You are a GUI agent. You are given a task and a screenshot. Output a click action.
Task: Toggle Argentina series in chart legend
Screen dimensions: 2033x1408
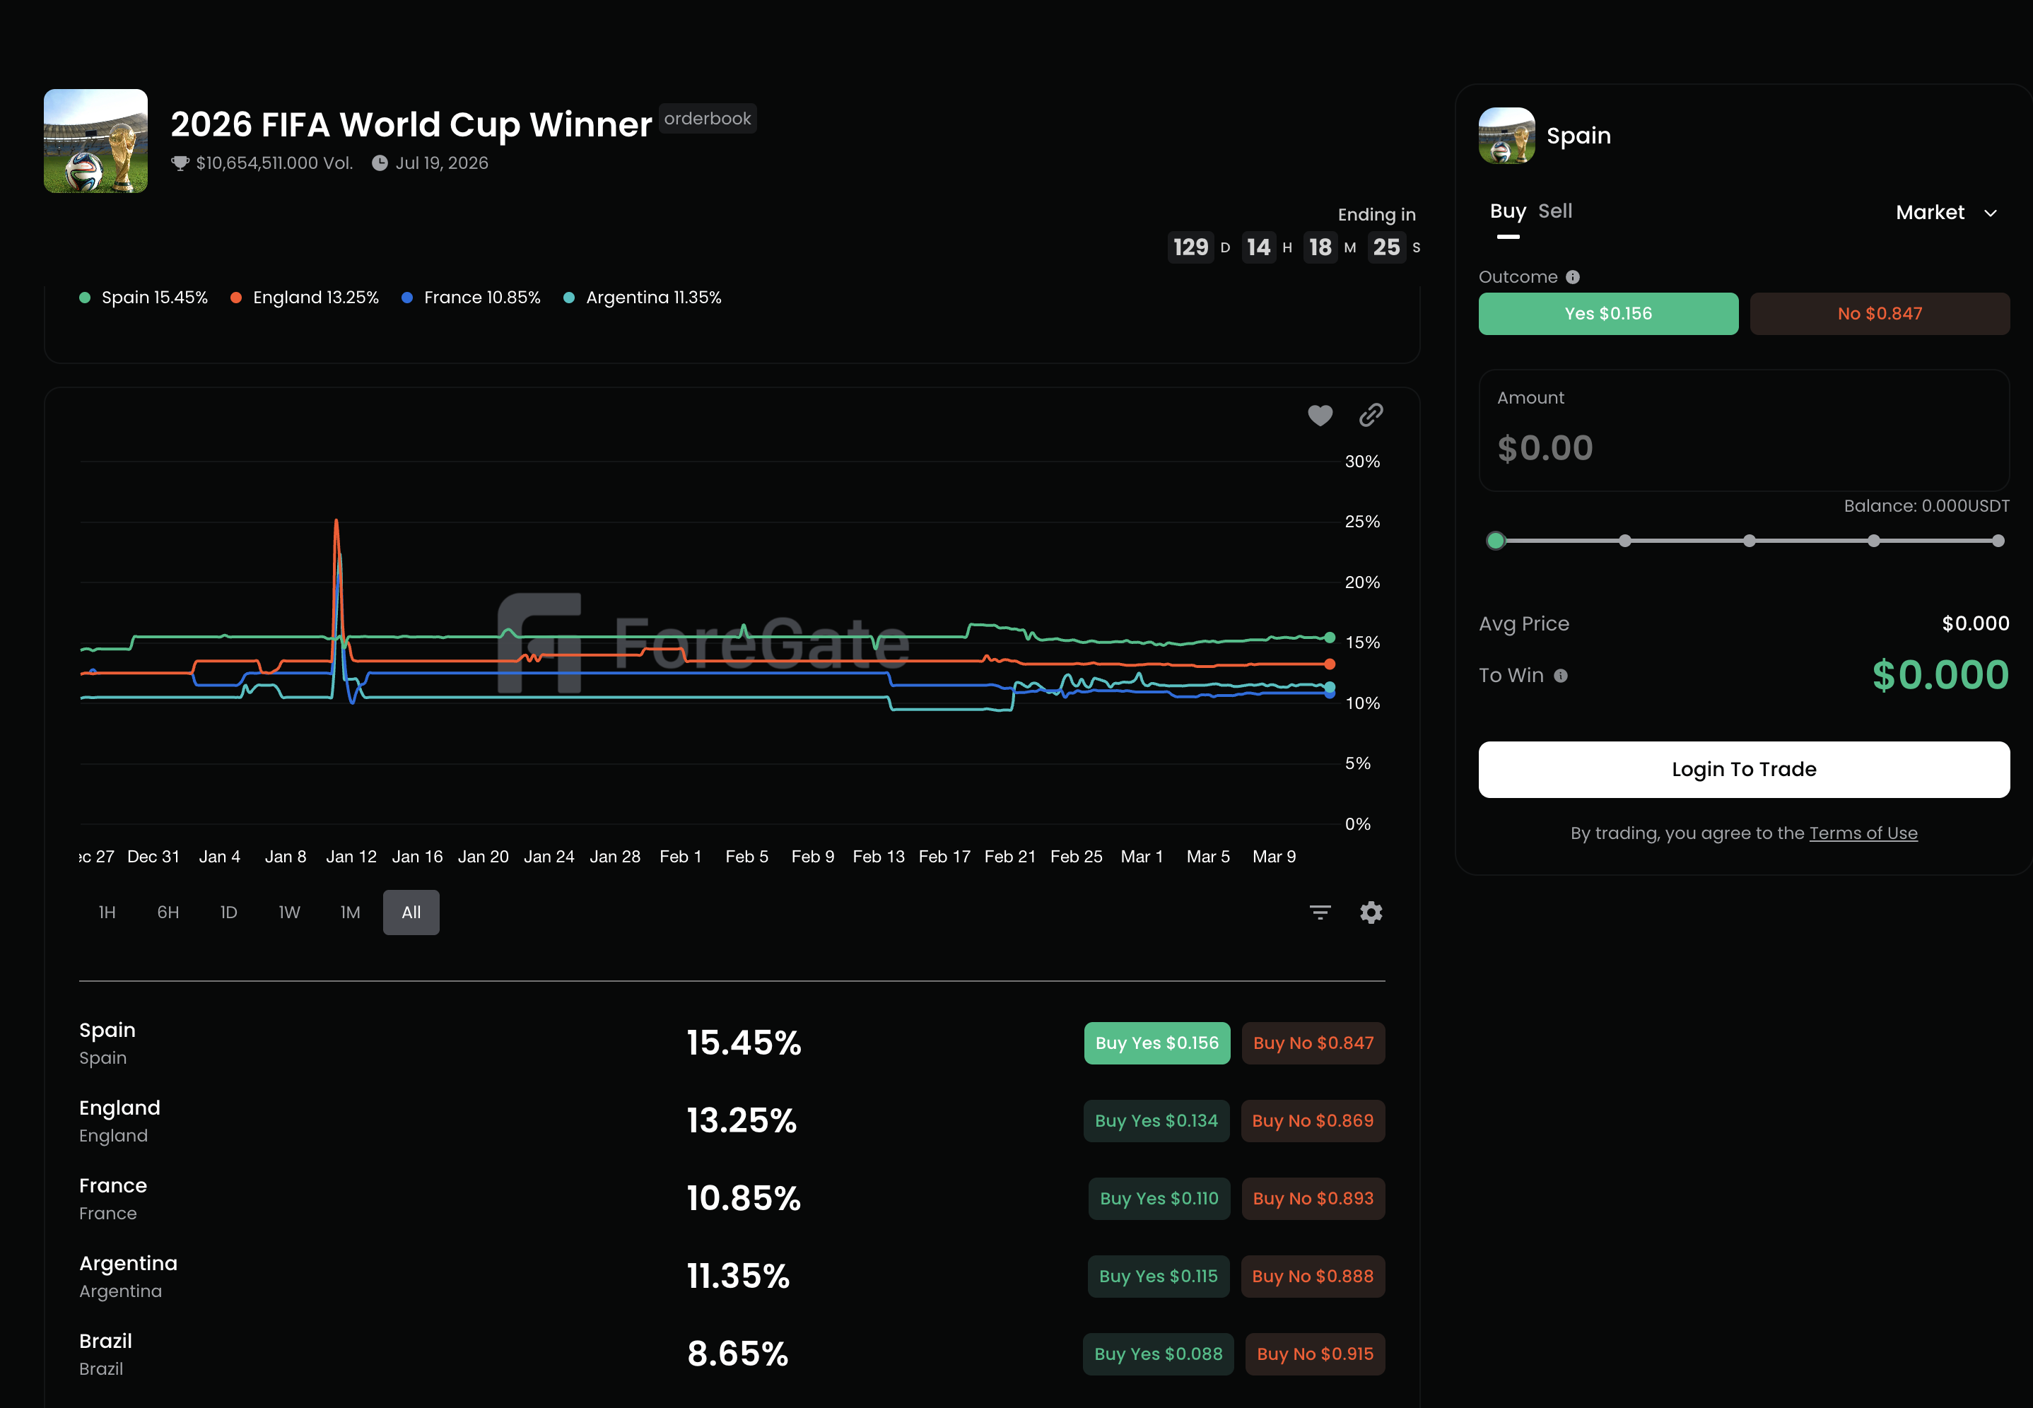click(x=643, y=298)
